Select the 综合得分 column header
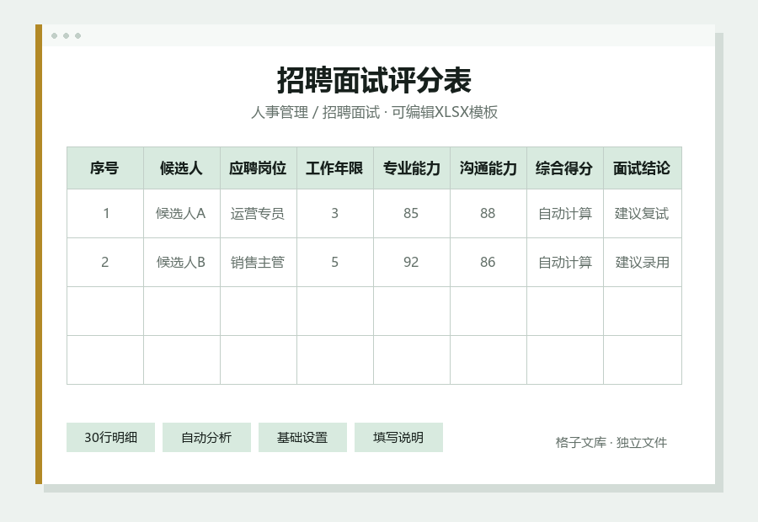This screenshot has width=758, height=522. pyautogui.click(x=564, y=168)
